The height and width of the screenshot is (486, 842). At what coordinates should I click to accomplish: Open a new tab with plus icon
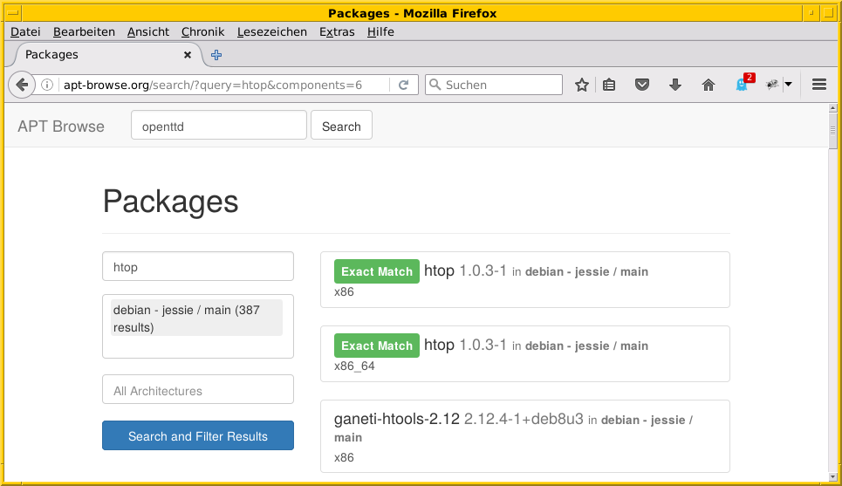point(216,54)
